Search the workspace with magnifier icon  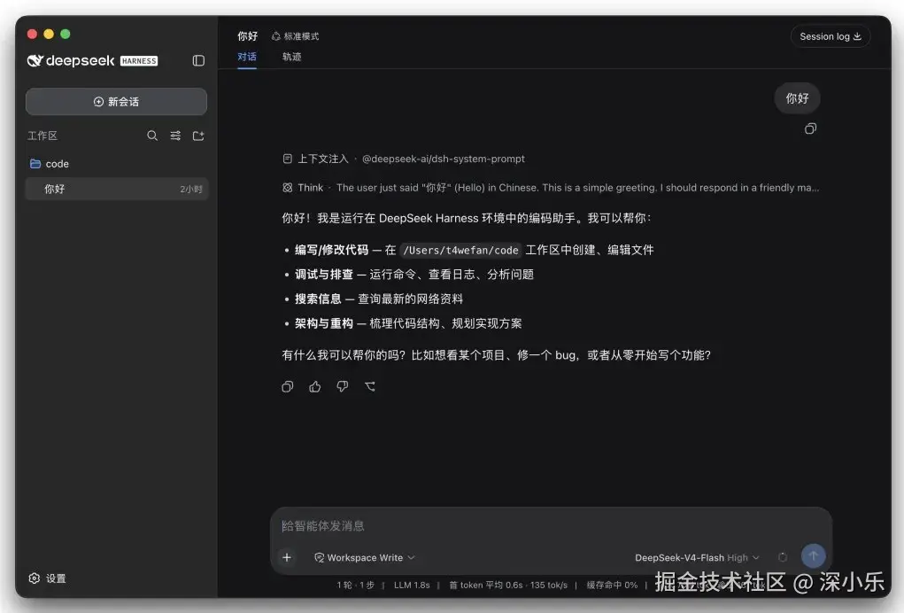pyautogui.click(x=152, y=136)
